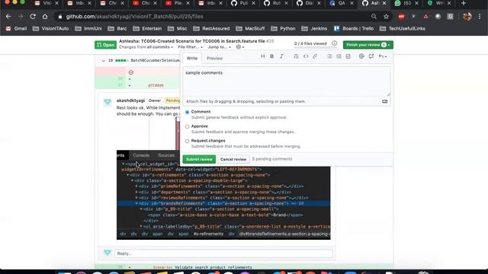The width and height of the screenshot is (488, 274).
Task: Switch to the Preview tab
Action: pos(215,58)
